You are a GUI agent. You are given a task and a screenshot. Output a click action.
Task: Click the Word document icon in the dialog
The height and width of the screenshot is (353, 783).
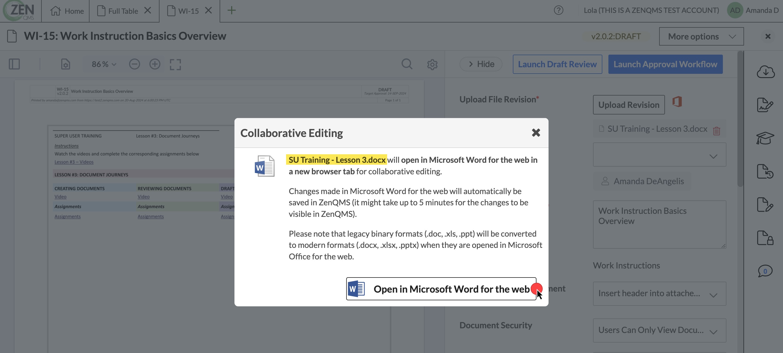point(264,166)
